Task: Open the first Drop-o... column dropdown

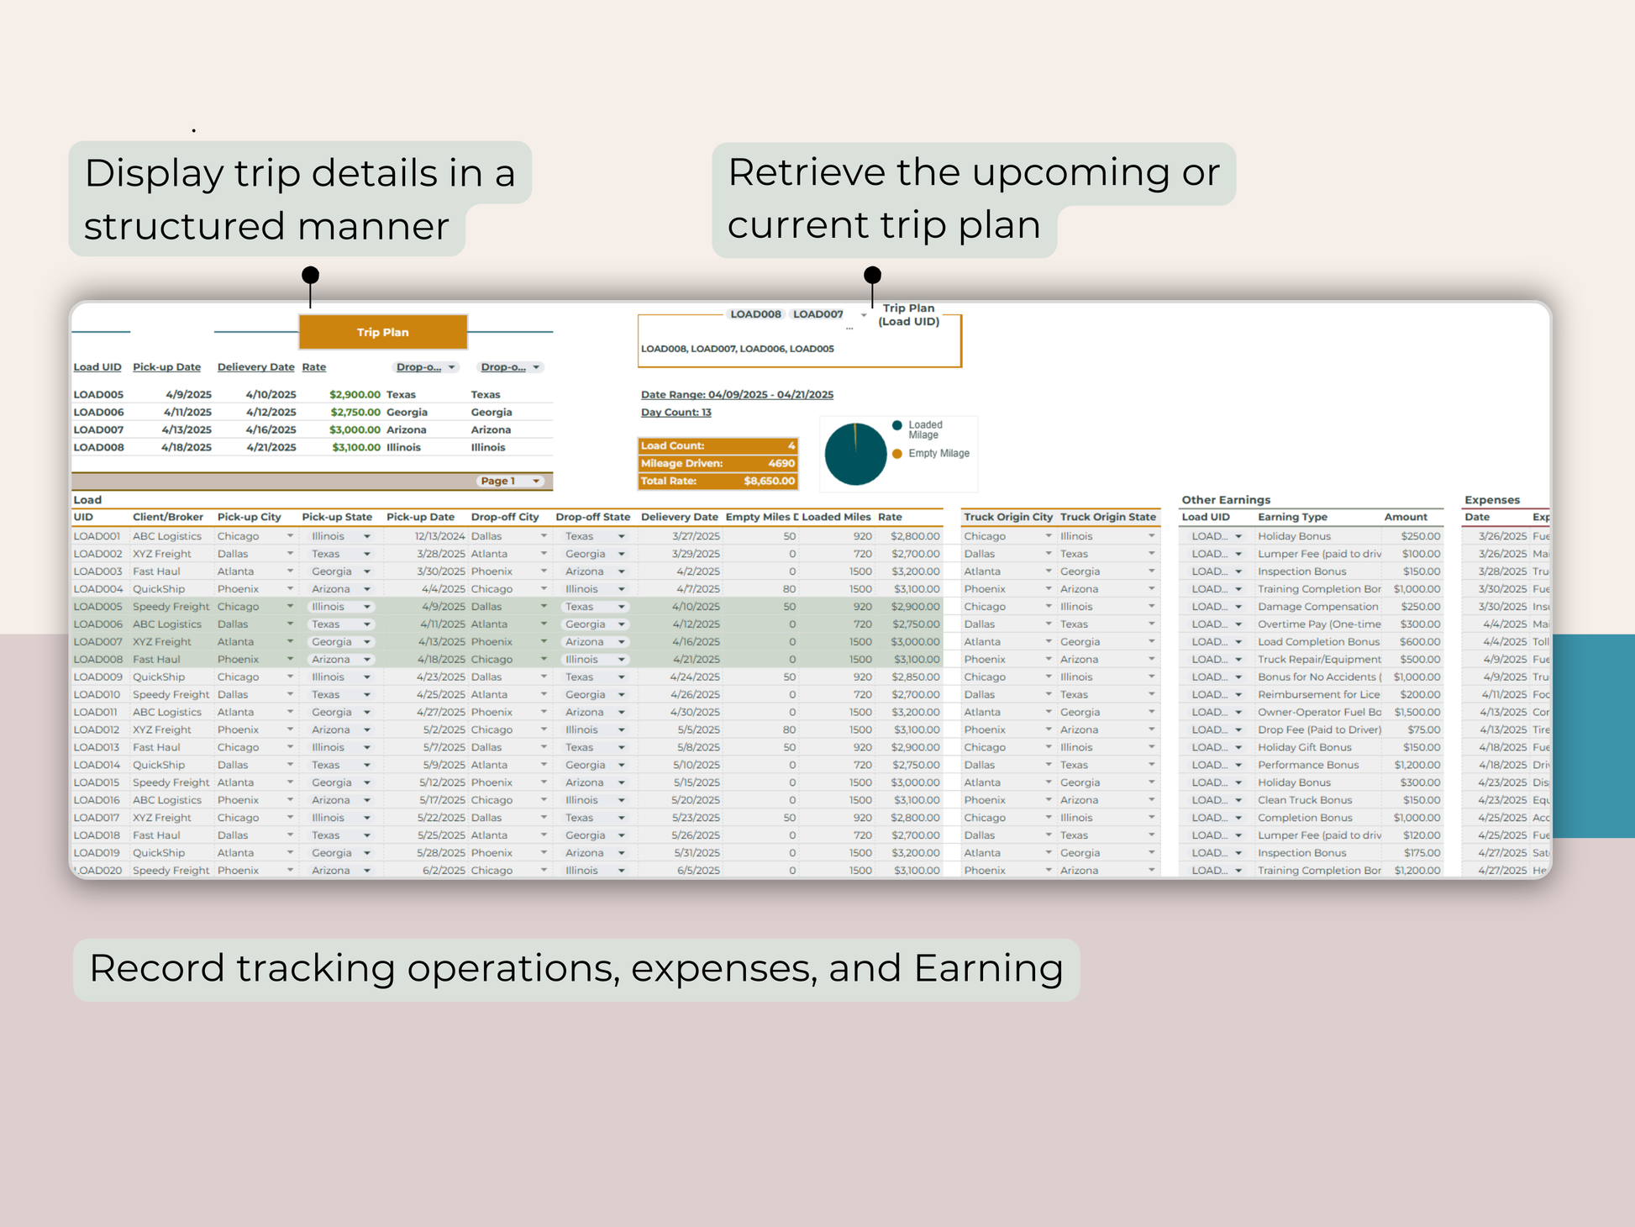Action: pos(451,367)
